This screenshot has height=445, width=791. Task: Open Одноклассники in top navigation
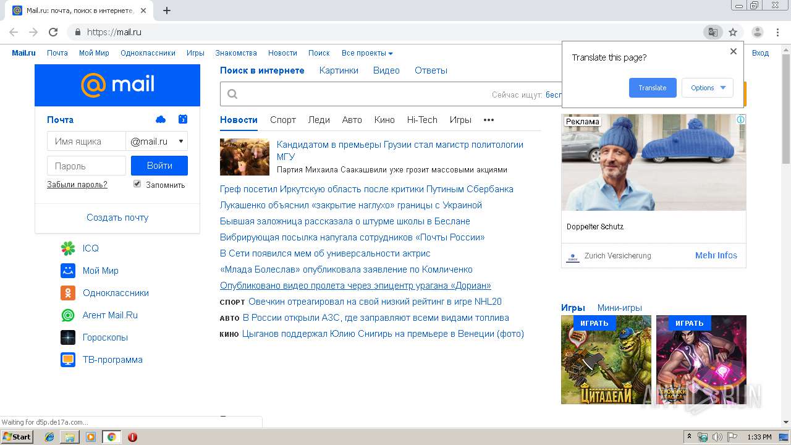(148, 53)
